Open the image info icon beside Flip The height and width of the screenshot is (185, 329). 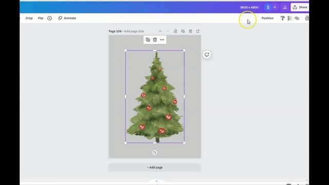click(49, 18)
